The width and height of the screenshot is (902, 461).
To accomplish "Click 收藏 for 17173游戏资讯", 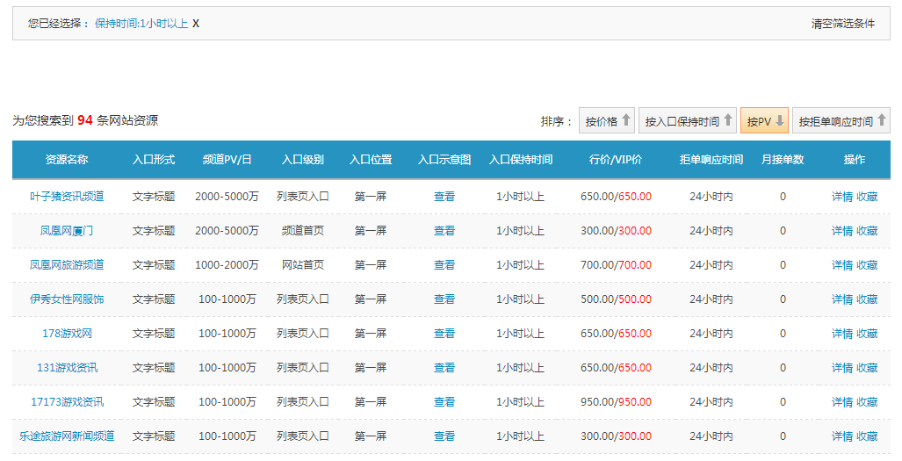I will (x=867, y=402).
